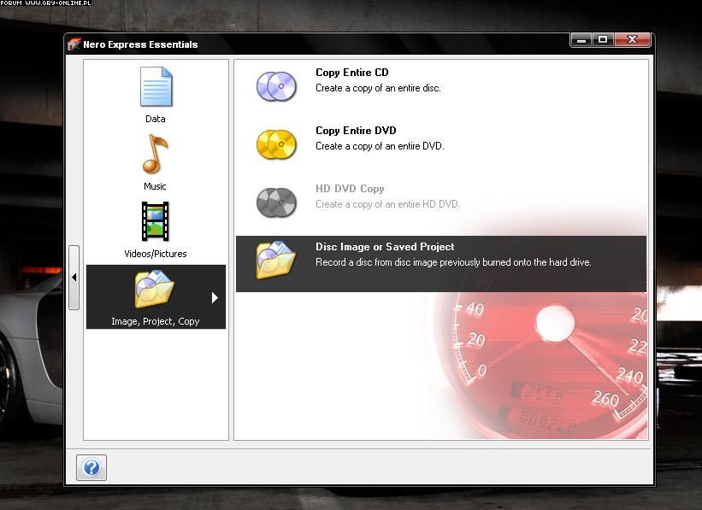
Task: Click the 'Image, Project, Copy' label
Action: (156, 321)
